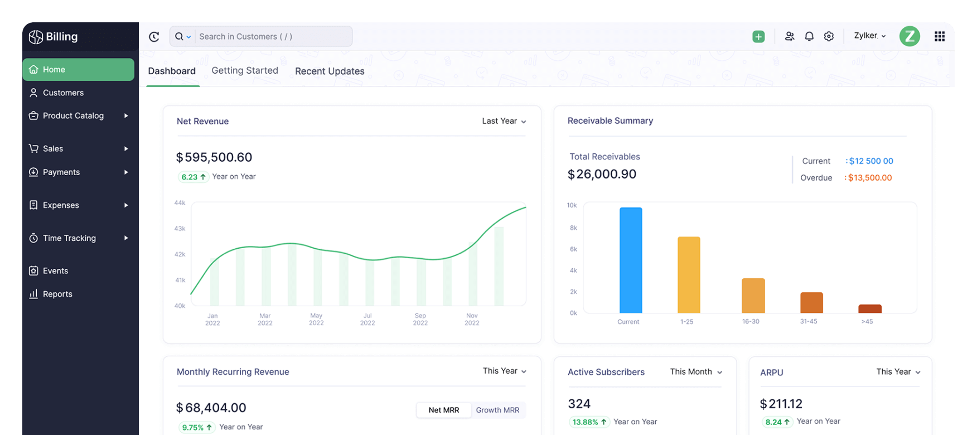The width and height of the screenshot is (977, 435).
Task: Go to Customers in the sidebar
Action: pyautogui.click(x=63, y=93)
